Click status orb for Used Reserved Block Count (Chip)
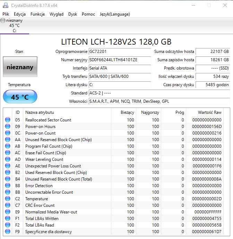This screenshot has width=233, height=239. click(8, 172)
